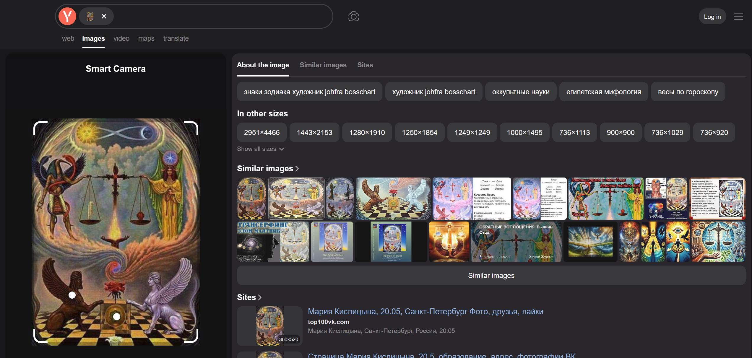Screen dimensions: 752x358
Task: Switch to the images tab
Action: pos(93,38)
